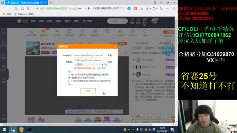Copy the 直播码 stream key
237x133 pixels.
[x=110, y=62]
